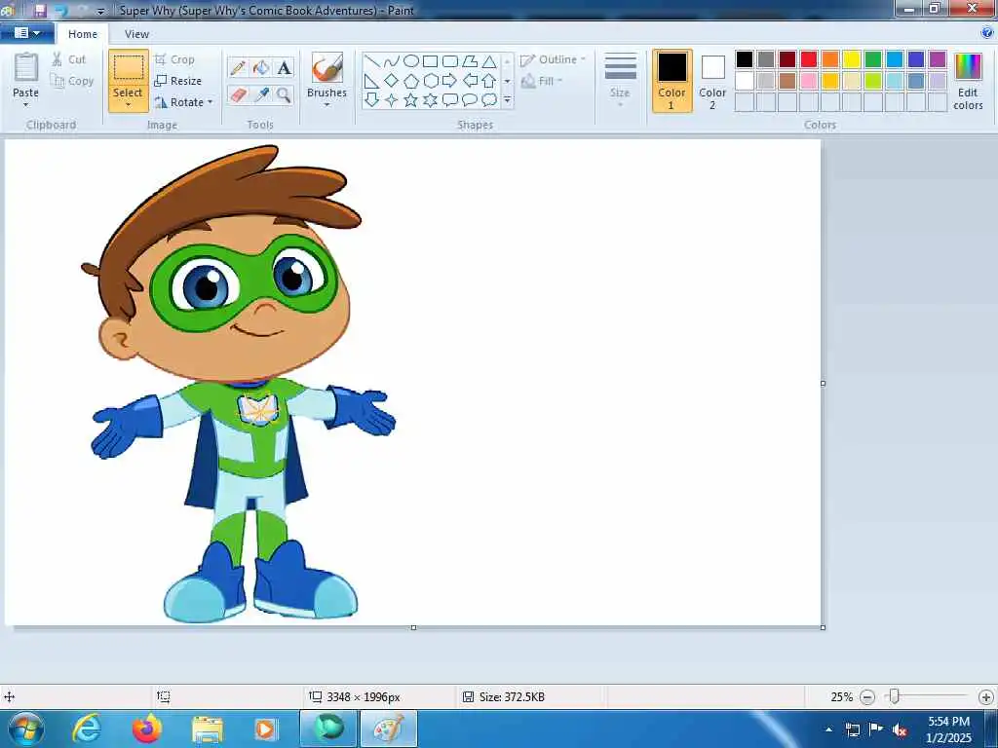Click the zoom out minus button

pyautogui.click(x=866, y=697)
